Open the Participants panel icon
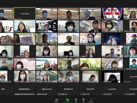Image resolution: width=137 pixels, height=103 pixels. tap(57, 100)
